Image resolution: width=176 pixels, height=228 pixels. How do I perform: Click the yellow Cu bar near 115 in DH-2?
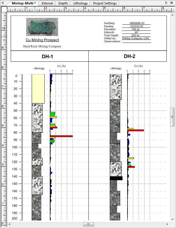(x=131, y=158)
